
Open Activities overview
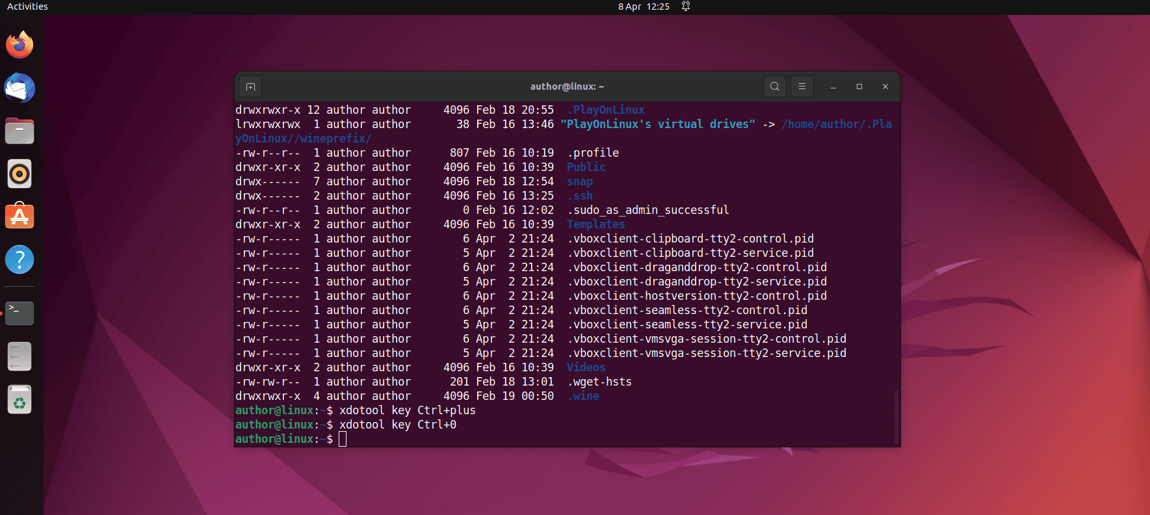(27, 7)
